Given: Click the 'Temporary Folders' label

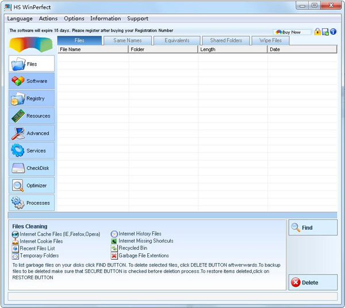Looking at the screenshot, I should pyautogui.click(x=39, y=256).
